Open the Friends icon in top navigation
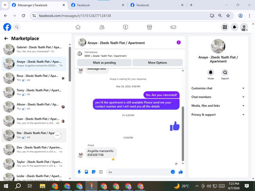Screen dimensions: 255x191 click(x=102, y=27)
